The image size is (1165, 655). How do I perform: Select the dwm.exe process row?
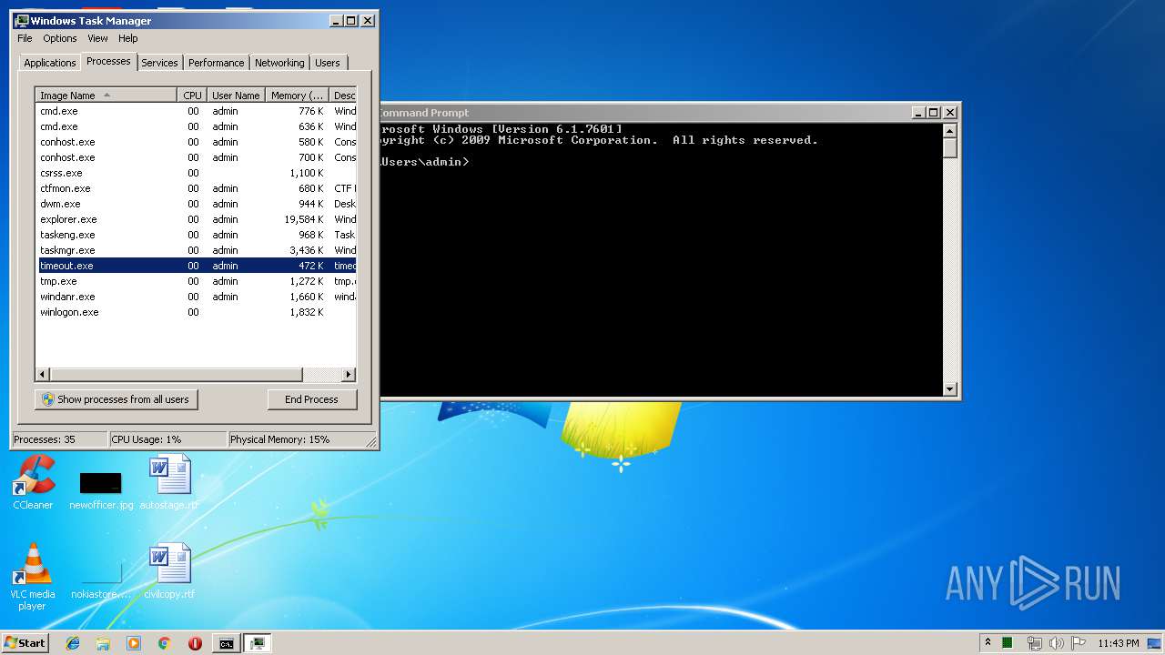click(197, 204)
